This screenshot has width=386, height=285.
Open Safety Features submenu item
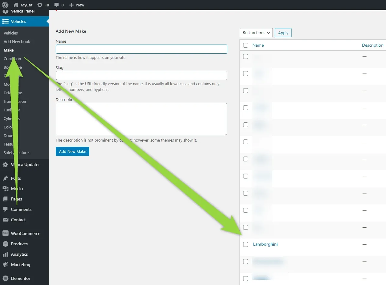click(17, 153)
